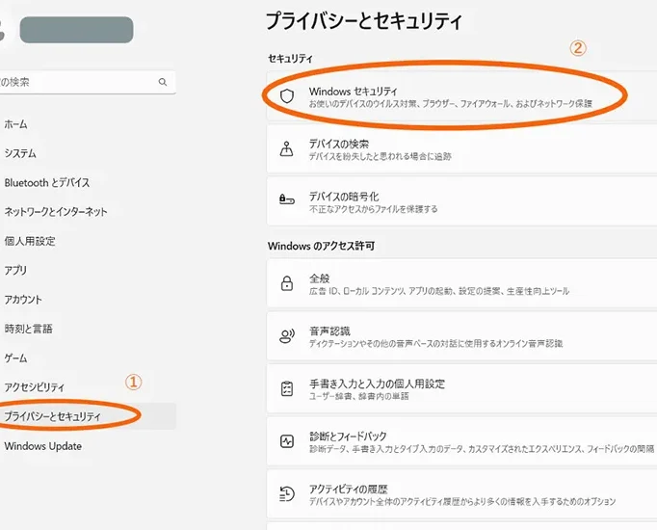Click text 不正なアクセスからファイルを保護する
Image resolution: width=657 pixels, height=530 pixels.
pos(374,209)
